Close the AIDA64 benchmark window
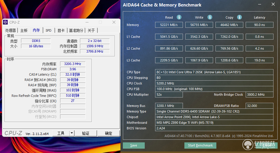This screenshot has height=153, width=280. (x=273, y=4)
